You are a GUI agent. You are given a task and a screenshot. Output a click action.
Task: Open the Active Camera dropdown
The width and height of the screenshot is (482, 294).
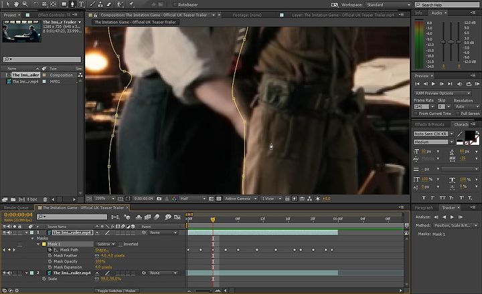pos(240,198)
